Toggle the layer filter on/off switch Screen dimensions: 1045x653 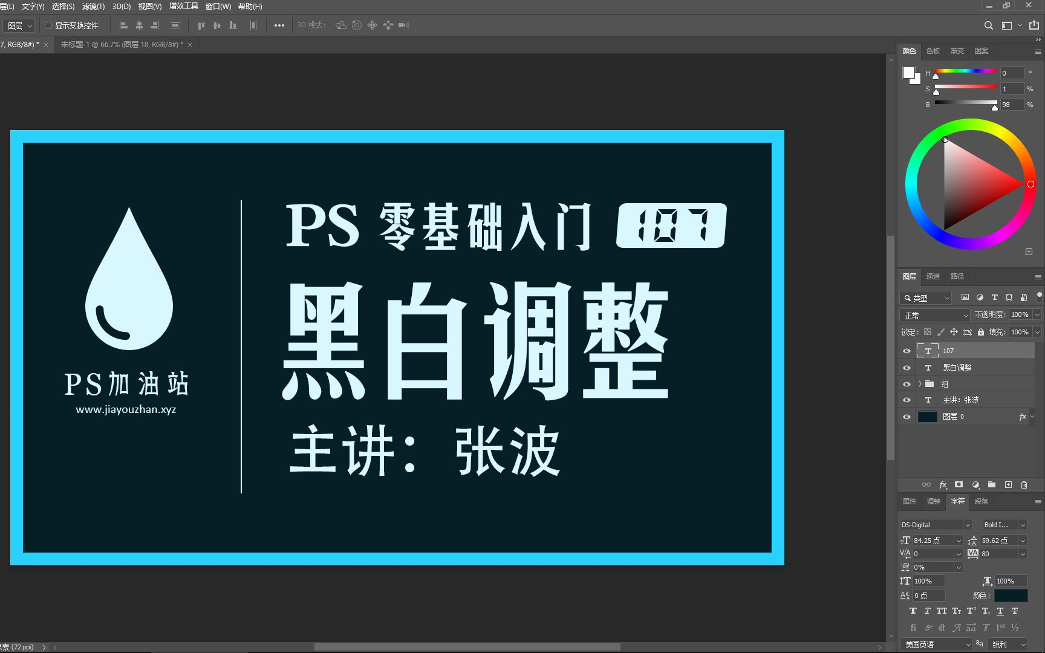coord(1039,296)
